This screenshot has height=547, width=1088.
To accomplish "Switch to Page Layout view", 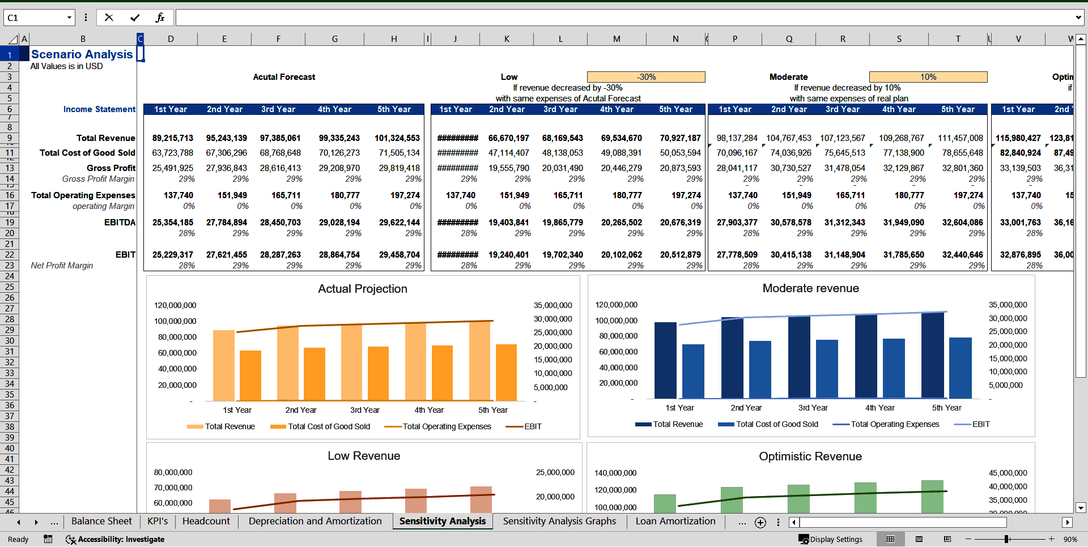I will [919, 539].
